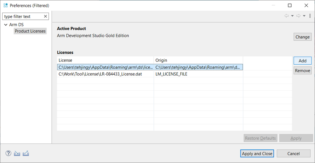Click the Preferences window title icon
The image size is (315, 163).
tap(5, 5)
